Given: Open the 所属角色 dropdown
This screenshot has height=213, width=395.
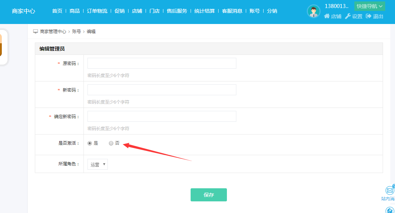Looking at the screenshot, I should [98, 164].
